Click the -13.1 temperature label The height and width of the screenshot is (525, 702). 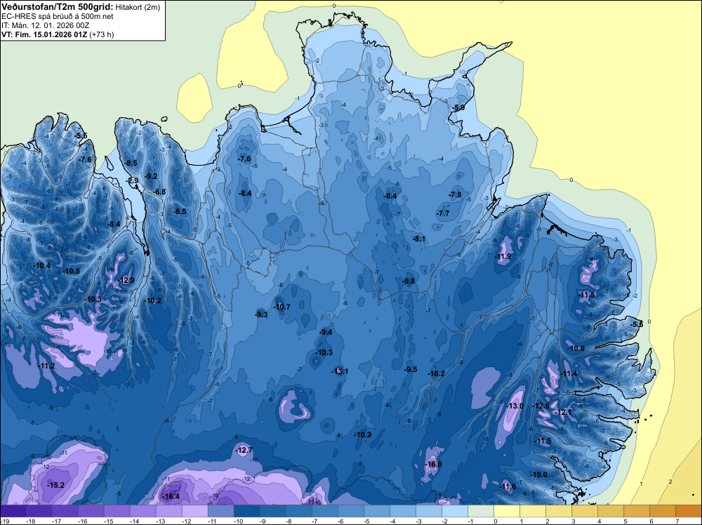340,371
